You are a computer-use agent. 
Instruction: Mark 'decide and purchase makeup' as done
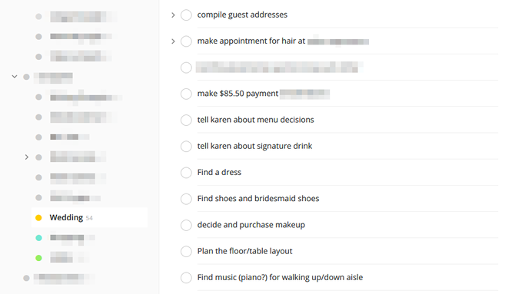coord(186,225)
